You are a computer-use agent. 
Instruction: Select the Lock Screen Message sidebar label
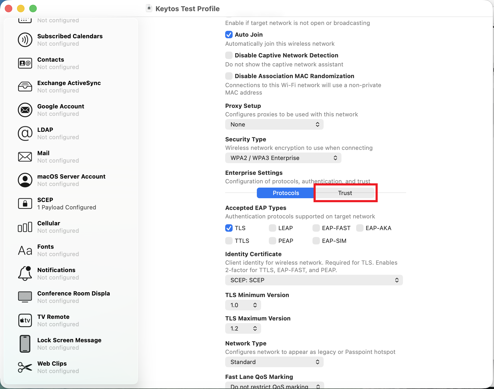[x=69, y=340]
